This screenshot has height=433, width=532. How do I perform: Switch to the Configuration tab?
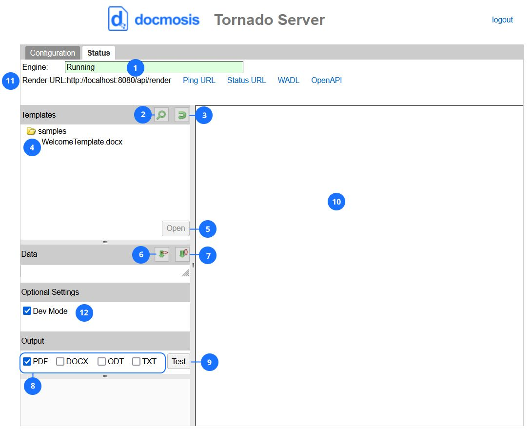[x=53, y=53]
